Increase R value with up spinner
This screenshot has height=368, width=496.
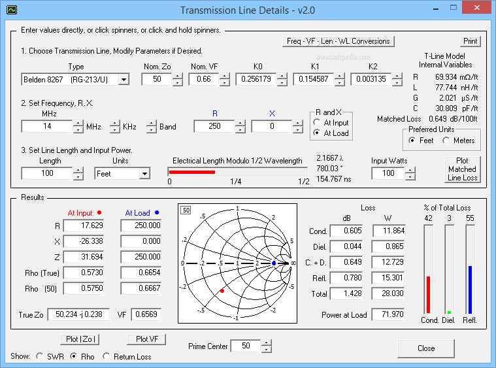240,124
